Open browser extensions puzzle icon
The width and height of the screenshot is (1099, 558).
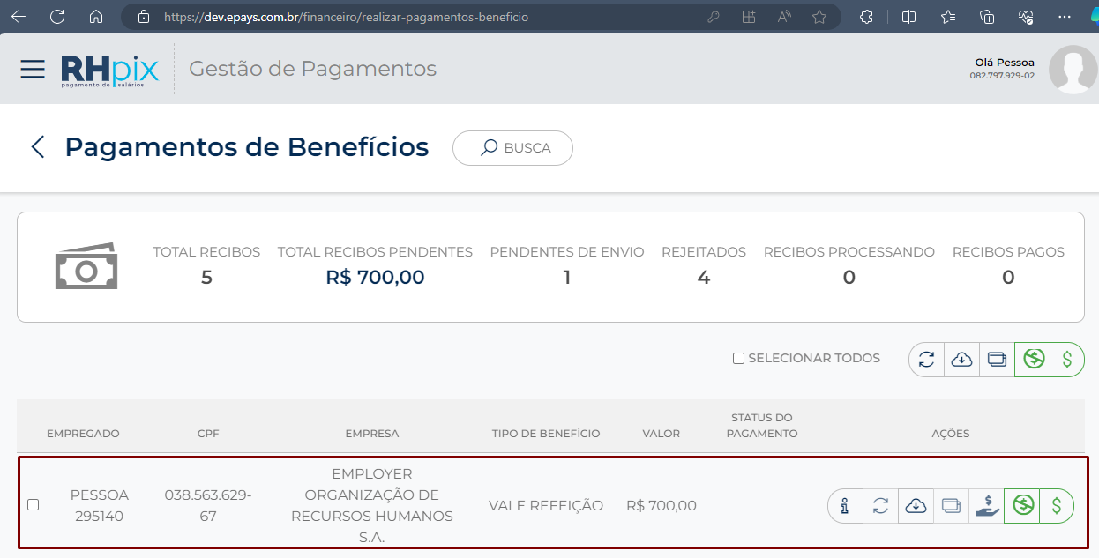(867, 17)
